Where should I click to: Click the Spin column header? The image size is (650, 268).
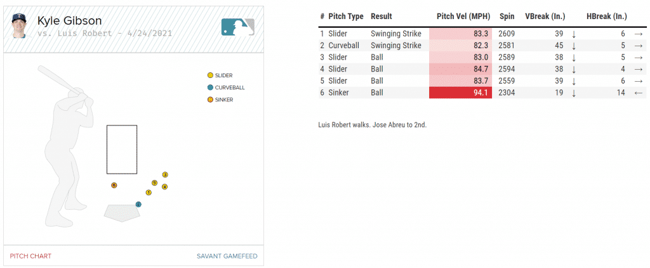(506, 16)
